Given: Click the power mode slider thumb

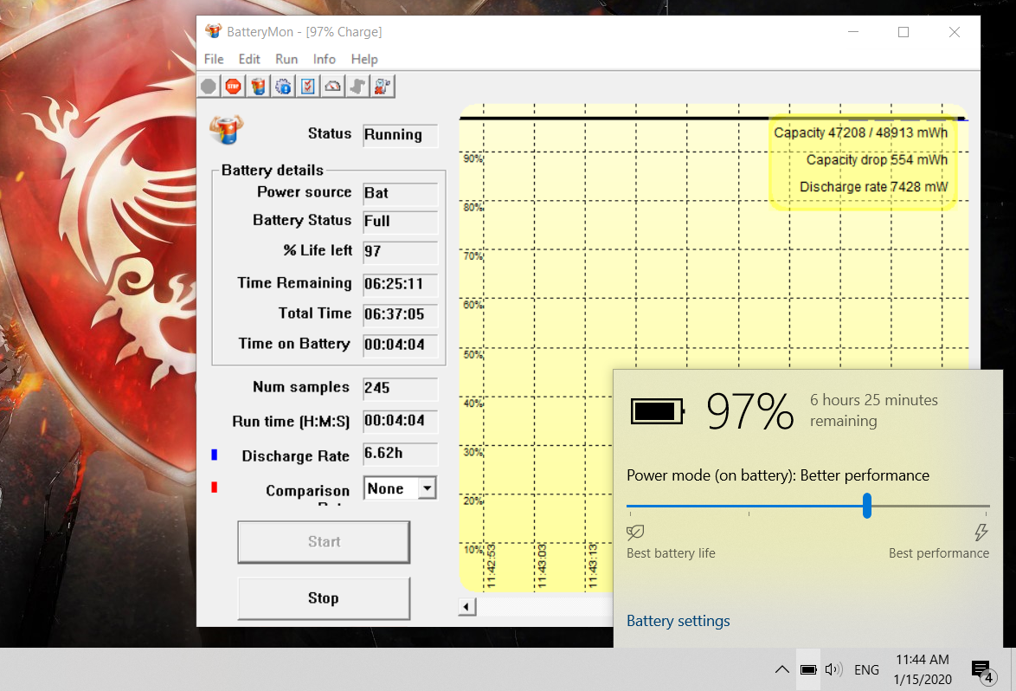Looking at the screenshot, I should click(867, 506).
